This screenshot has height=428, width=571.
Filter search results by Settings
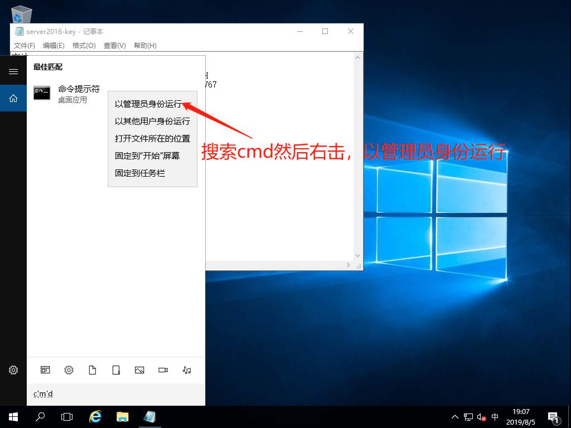coord(69,370)
